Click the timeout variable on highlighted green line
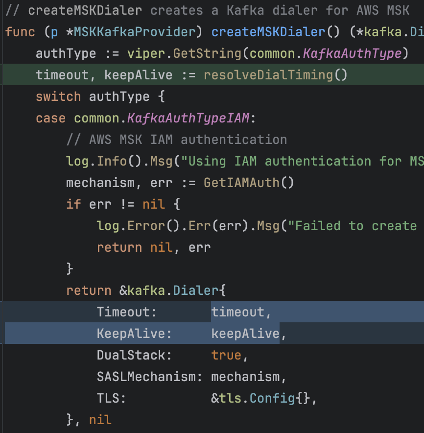Screen dimensions: 424x433 [62, 75]
